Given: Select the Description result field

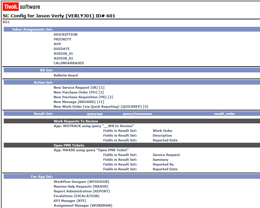Looking at the screenshot, I should coord(162,136).
